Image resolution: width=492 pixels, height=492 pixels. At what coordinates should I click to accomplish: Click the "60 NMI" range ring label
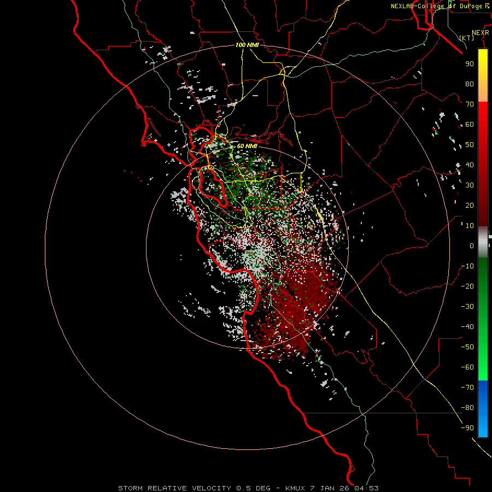click(x=247, y=146)
